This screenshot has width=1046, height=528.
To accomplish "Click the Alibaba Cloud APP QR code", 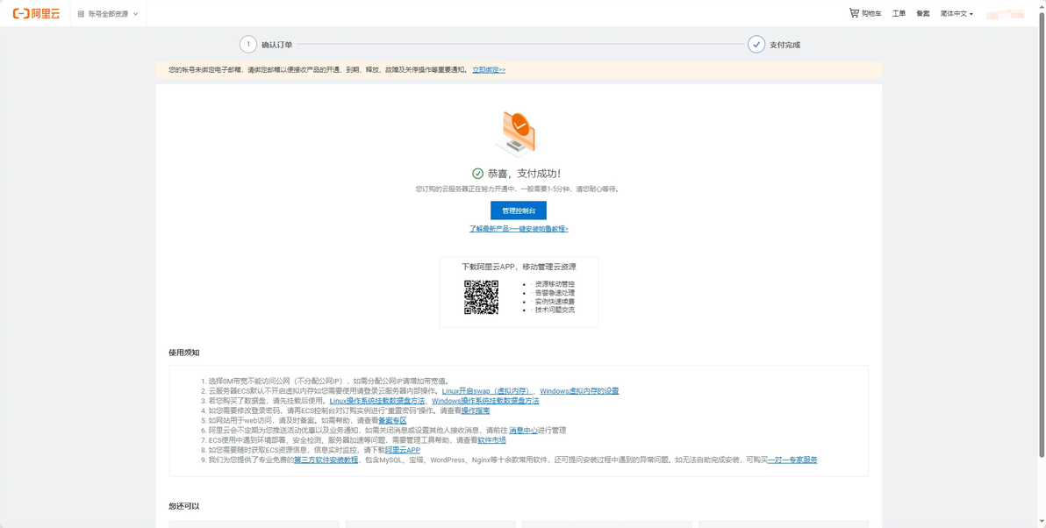I will (482, 297).
